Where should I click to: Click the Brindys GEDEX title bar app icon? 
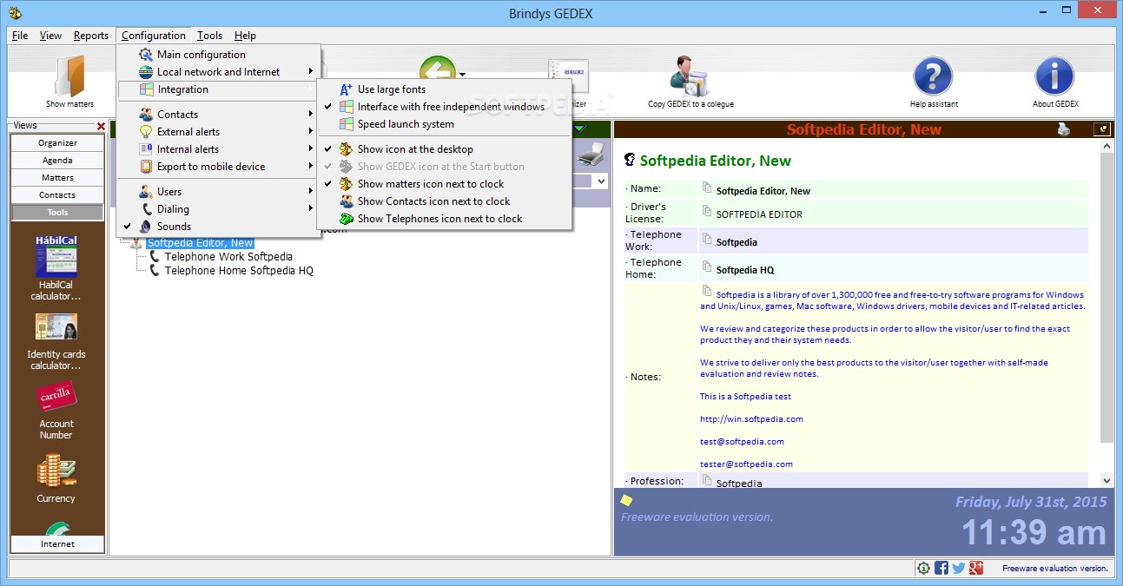pyautogui.click(x=14, y=13)
